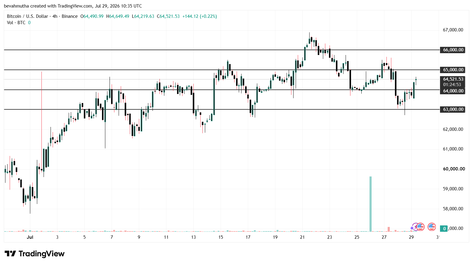Select the 63,000.00 horizontal line label
Viewport: 473px width, 265px height.
(x=453, y=109)
